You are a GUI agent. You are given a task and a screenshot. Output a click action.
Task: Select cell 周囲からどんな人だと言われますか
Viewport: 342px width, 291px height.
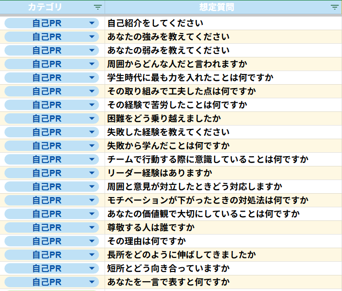point(223,64)
